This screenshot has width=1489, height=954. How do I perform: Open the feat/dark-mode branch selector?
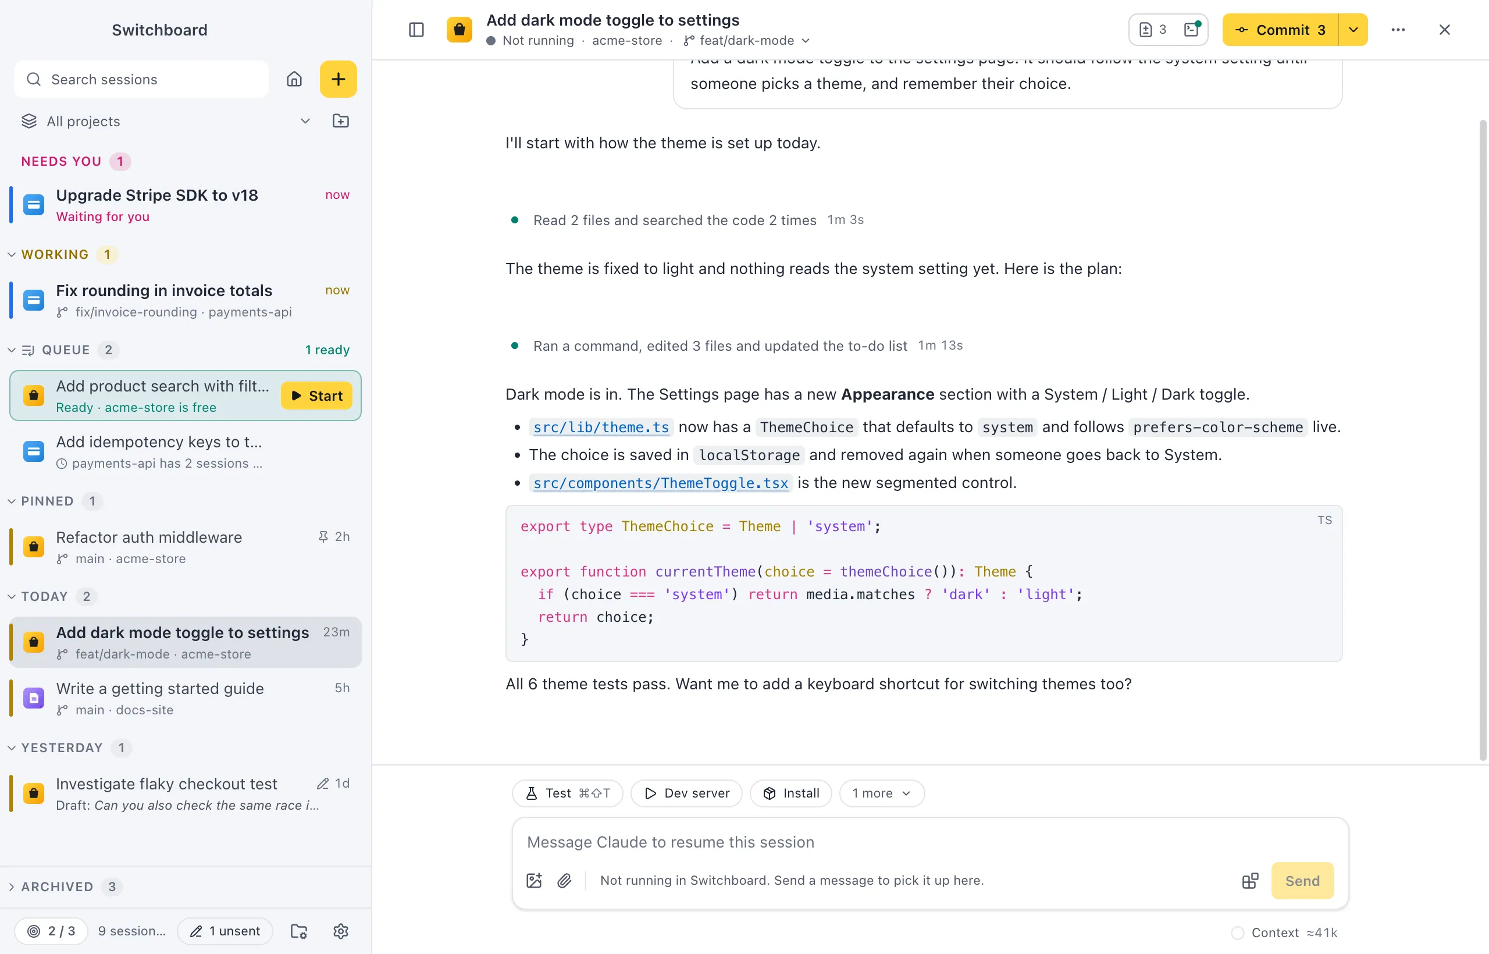pos(747,40)
